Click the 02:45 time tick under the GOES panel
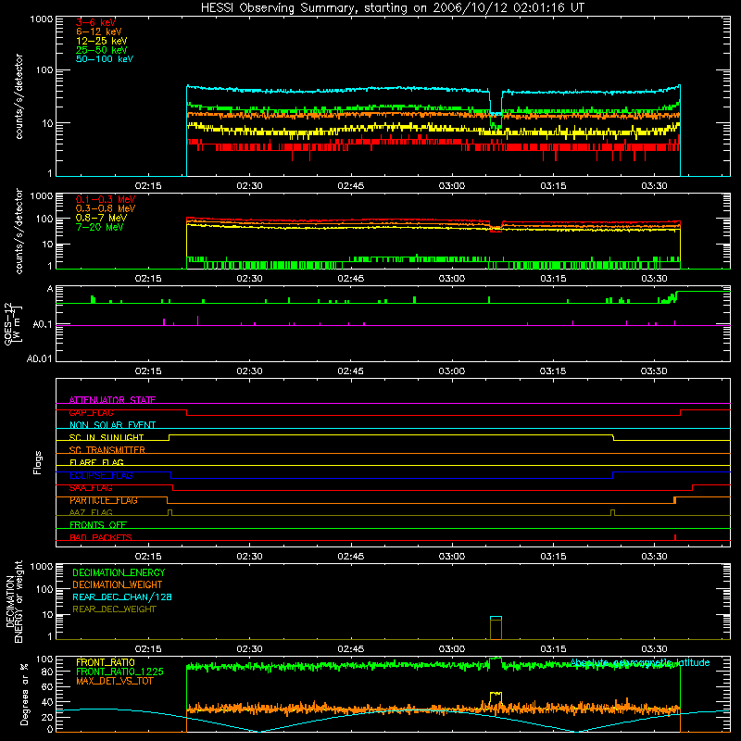This screenshot has height=741, width=741. 351,371
